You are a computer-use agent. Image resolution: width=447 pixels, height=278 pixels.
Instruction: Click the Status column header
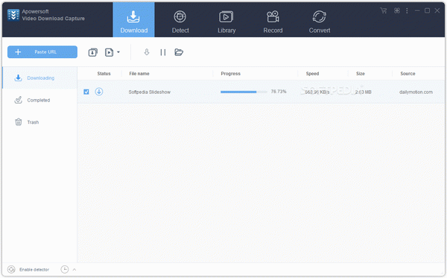(104, 74)
